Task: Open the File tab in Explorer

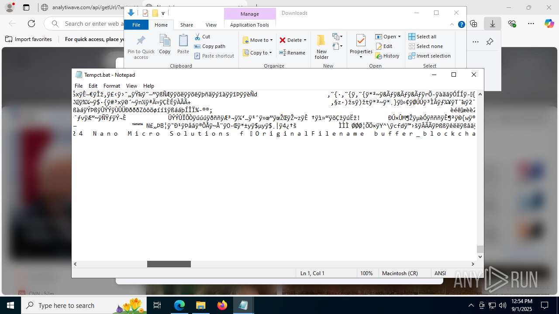Action: pos(136,25)
